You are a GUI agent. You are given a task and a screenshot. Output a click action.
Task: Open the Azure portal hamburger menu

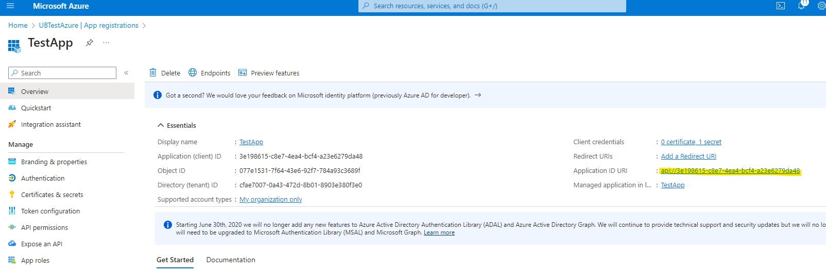click(10, 6)
